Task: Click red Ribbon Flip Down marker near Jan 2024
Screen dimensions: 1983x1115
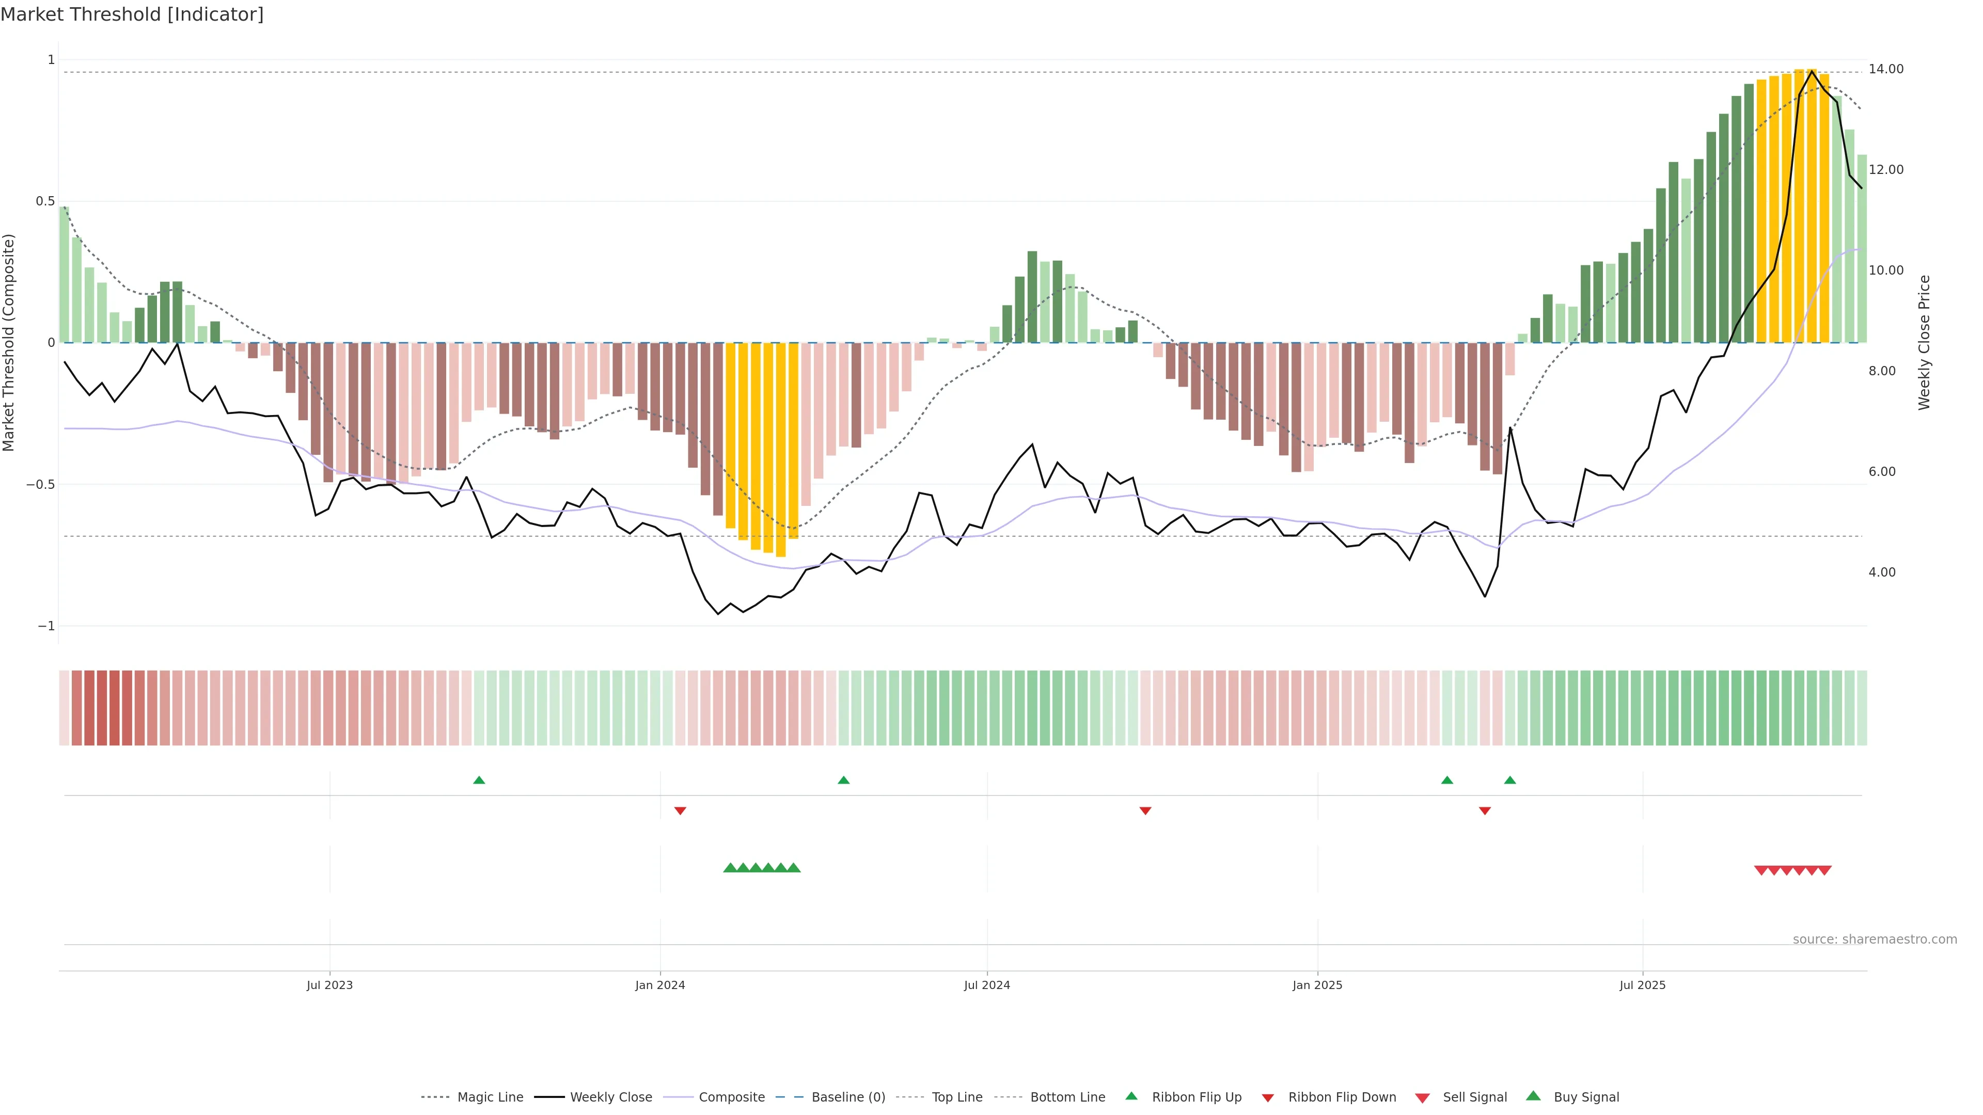Action: (680, 810)
